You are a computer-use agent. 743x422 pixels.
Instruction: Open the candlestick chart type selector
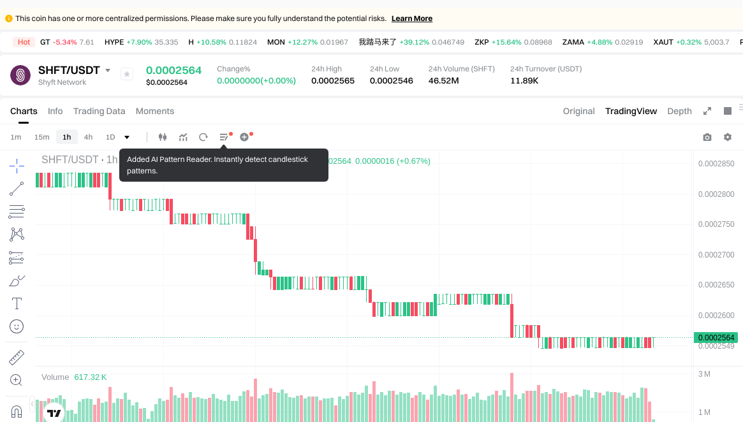click(162, 137)
